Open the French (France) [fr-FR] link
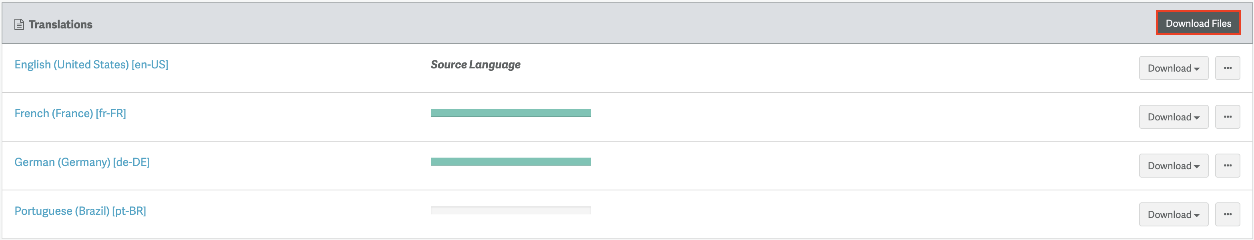The height and width of the screenshot is (240, 1254). (70, 114)
